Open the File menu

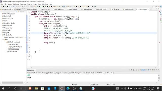tap(2, 4)
